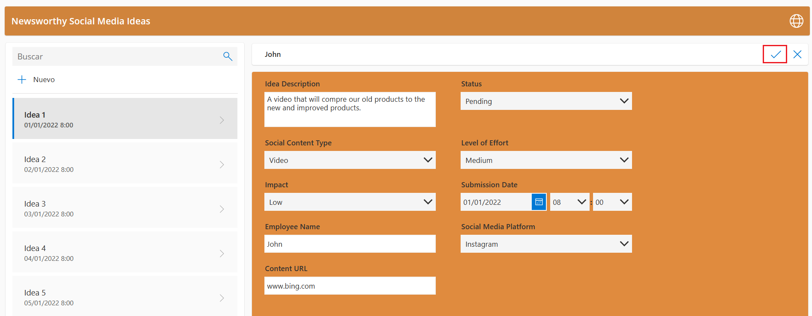Click the Idea Description text area
Viewport: 812px width, 316px height.
[350, 109]
